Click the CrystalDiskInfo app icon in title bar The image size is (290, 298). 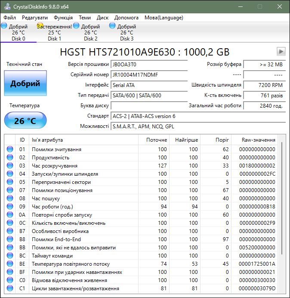click(7, 6)
